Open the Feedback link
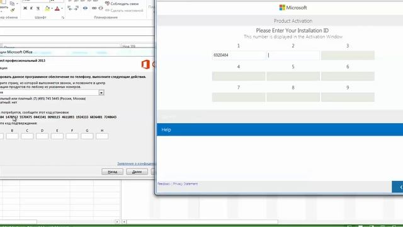The width and height of the screenshot is (403, 227). 164,183
